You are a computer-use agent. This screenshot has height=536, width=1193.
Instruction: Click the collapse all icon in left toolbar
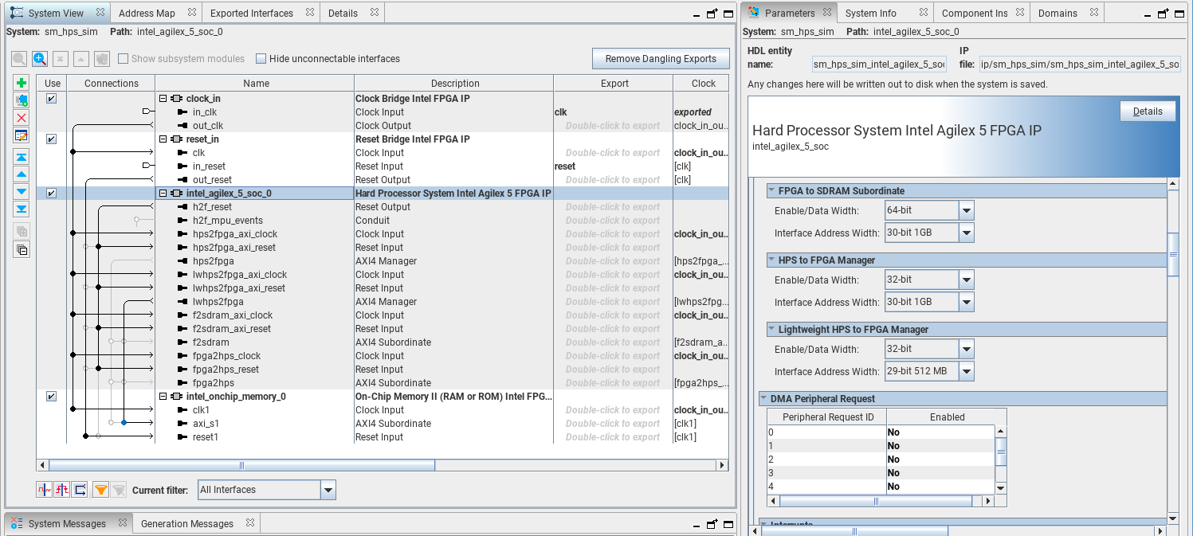coord(22,249)
